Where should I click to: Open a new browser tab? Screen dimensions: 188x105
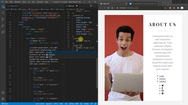tap(160, 4)
